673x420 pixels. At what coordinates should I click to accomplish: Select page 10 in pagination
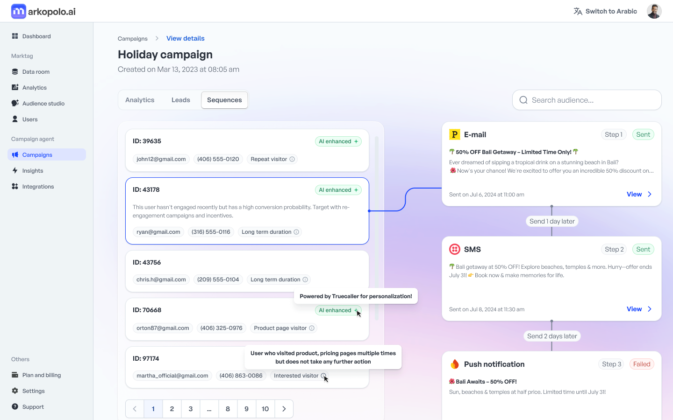[x=265, y=409]
